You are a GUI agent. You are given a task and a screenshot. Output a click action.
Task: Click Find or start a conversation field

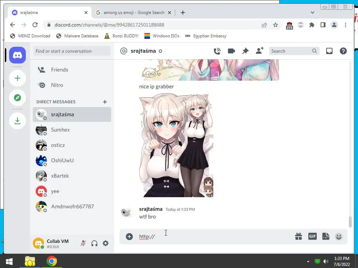point(72,51)
